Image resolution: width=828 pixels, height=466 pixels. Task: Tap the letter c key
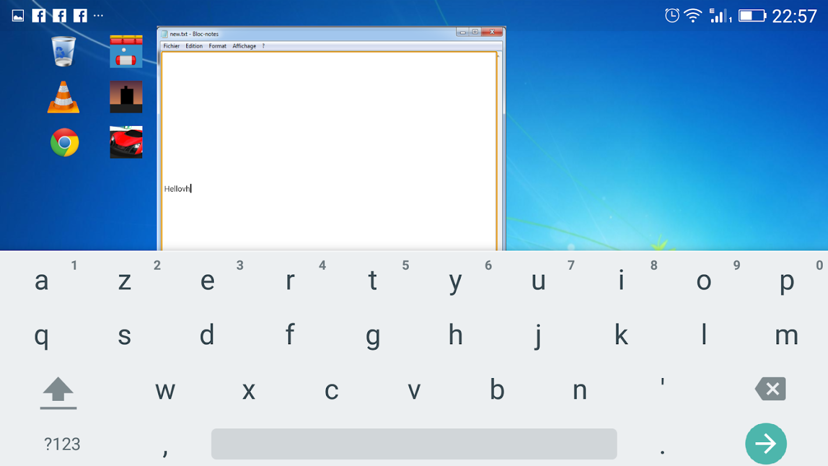point(331,390)
